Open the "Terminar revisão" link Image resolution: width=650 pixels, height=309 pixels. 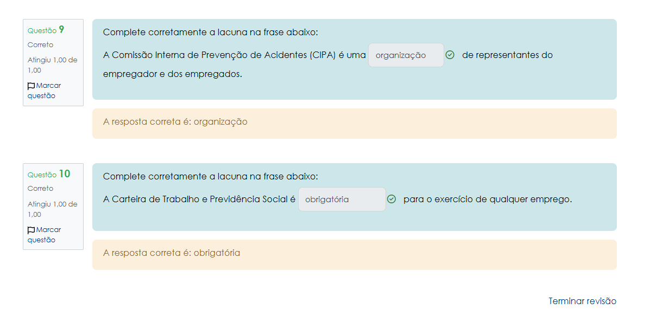[x=582, y=301]
